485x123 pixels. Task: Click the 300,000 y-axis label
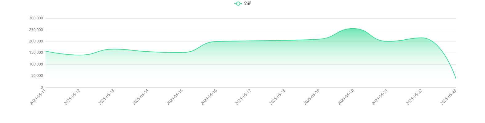point(36,18)
